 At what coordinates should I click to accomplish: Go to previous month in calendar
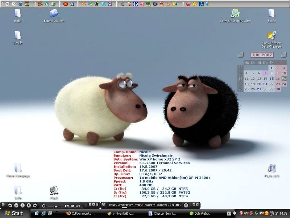pyautogui.click(x=240, y=55)
